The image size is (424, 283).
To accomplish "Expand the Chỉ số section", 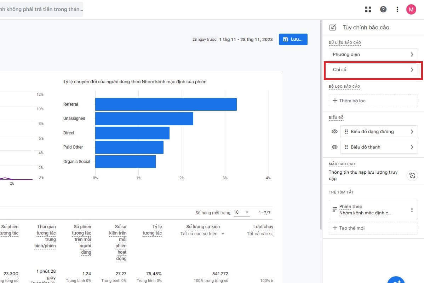I will pos(373,70).
